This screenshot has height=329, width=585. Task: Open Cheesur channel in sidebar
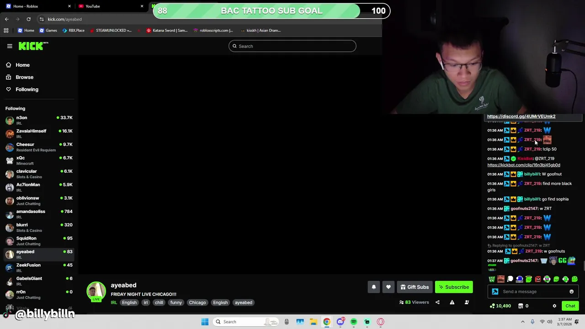[x=39, y=147]
